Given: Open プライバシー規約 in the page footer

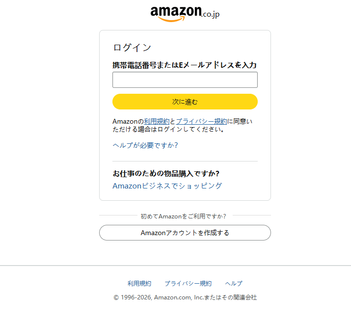Looking at the screenshot, I should (x=188, y=284).
